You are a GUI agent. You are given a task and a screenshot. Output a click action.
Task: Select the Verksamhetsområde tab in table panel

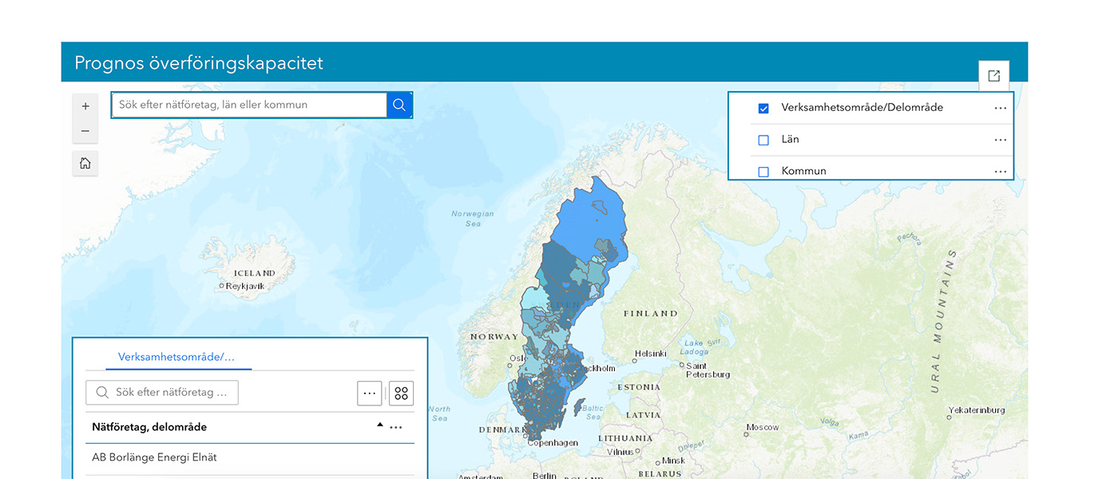tap(176, 357)
